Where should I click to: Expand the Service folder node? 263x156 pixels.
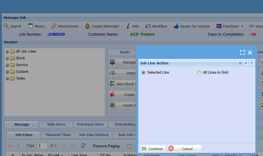click(7, 65)
